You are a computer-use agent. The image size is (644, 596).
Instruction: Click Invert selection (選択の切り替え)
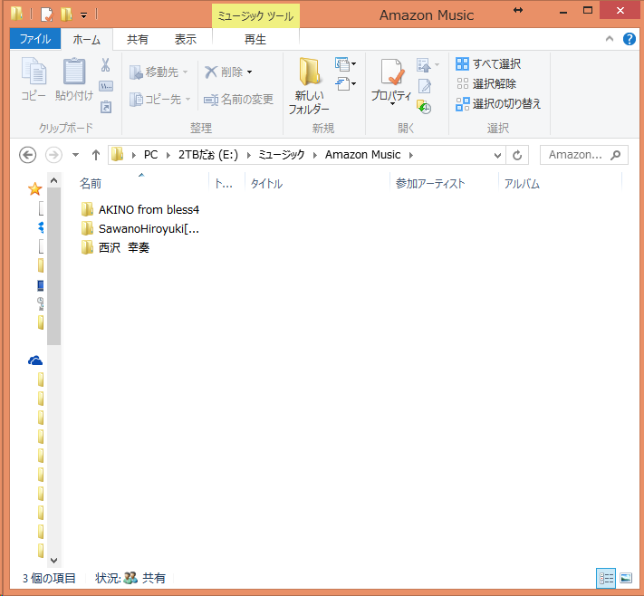[498, 103]
